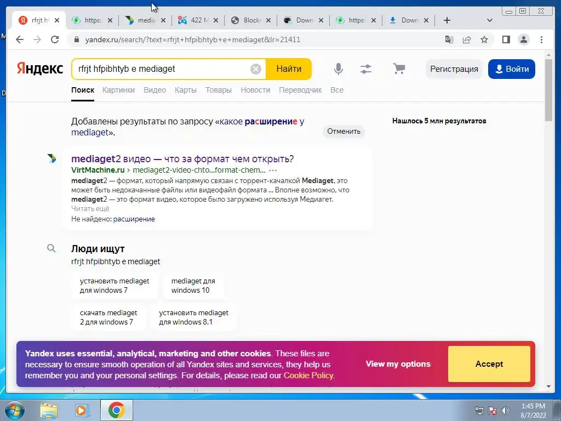Click the Войти login button
The image size is (561, 421).
(x=512, y=69)
